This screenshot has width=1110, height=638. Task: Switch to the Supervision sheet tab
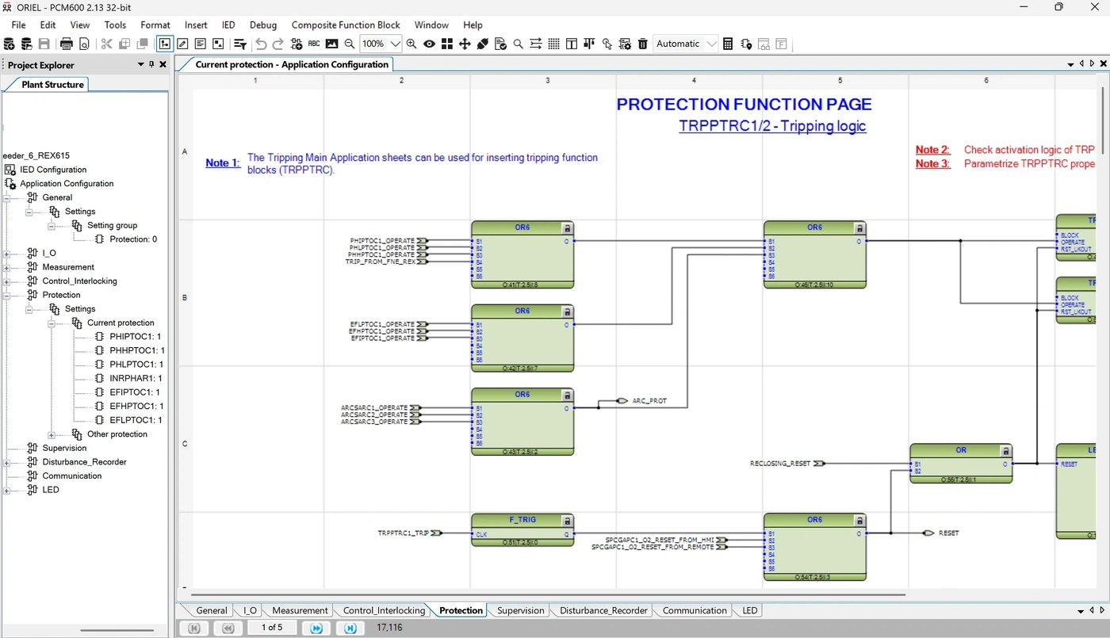pos(520,610)
